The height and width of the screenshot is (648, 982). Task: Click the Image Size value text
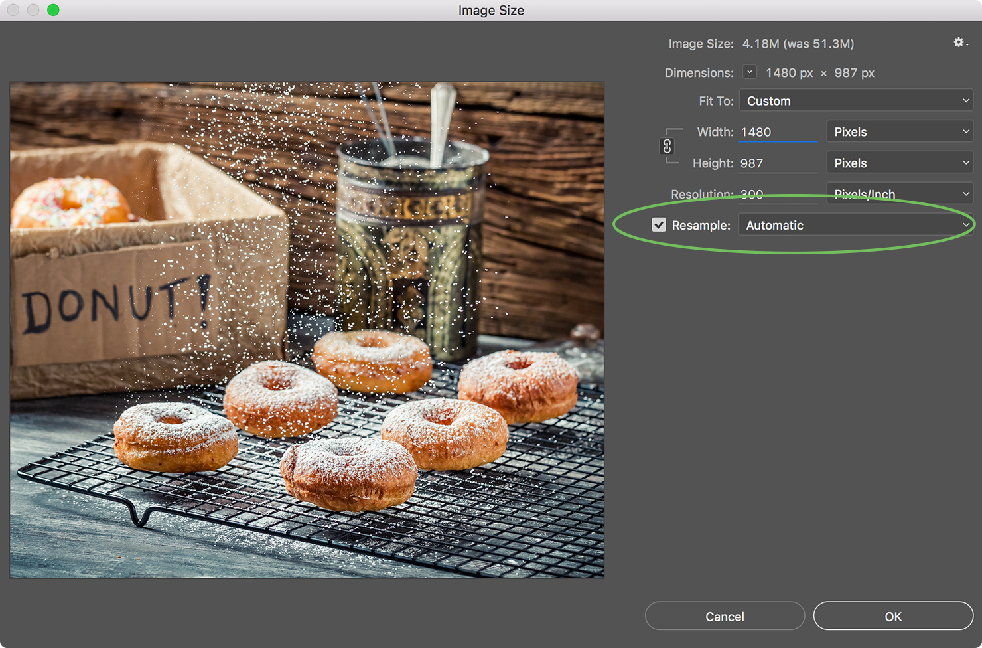click(x=798, y=44)
